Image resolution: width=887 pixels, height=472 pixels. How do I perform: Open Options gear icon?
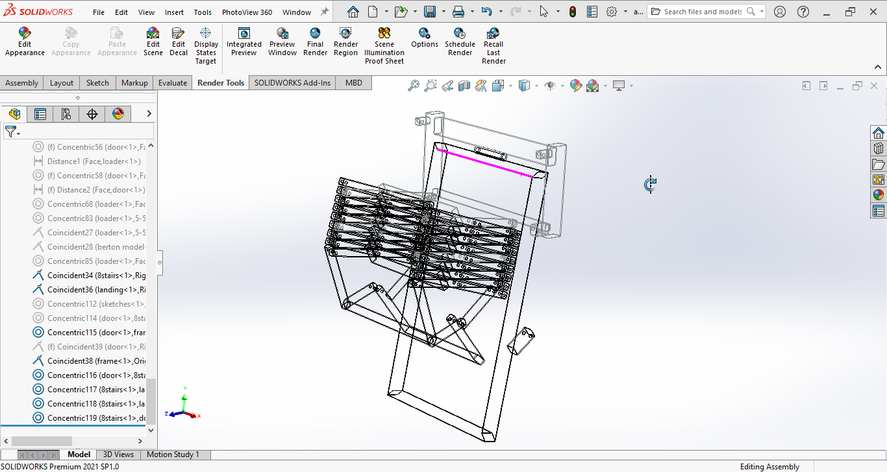tap(612, 12)
